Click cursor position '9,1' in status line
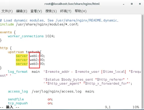 click(108, 107)
